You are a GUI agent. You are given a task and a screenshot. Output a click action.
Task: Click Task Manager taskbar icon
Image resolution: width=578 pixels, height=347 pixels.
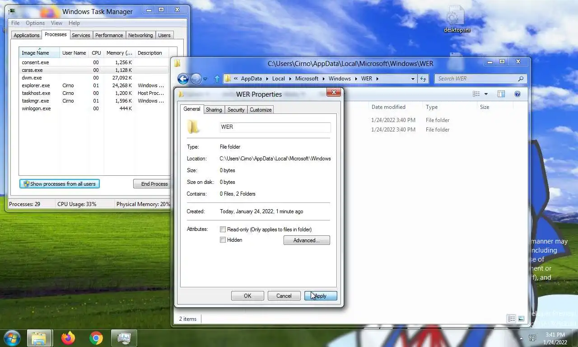124,338
